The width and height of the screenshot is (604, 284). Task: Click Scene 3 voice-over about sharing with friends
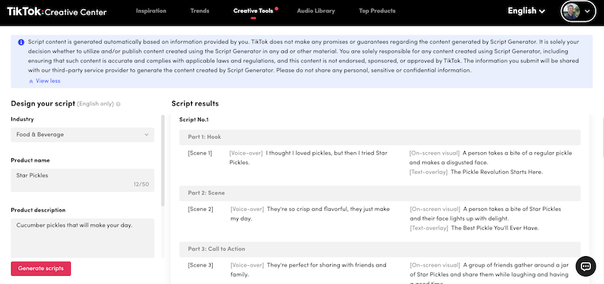click(308, 270)
